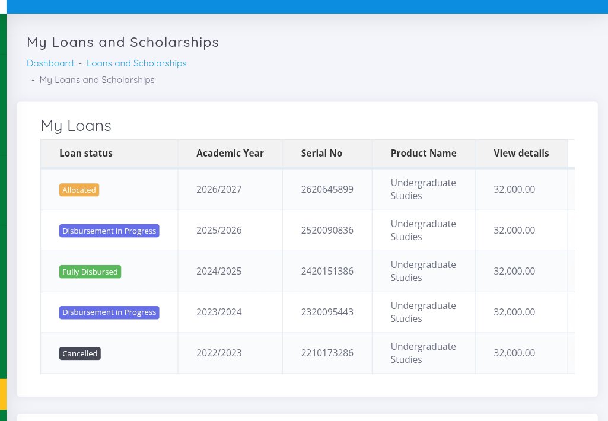Click serial number '2320095443'
This screenshot has width=608, height=421.
[x=327, y=312]
